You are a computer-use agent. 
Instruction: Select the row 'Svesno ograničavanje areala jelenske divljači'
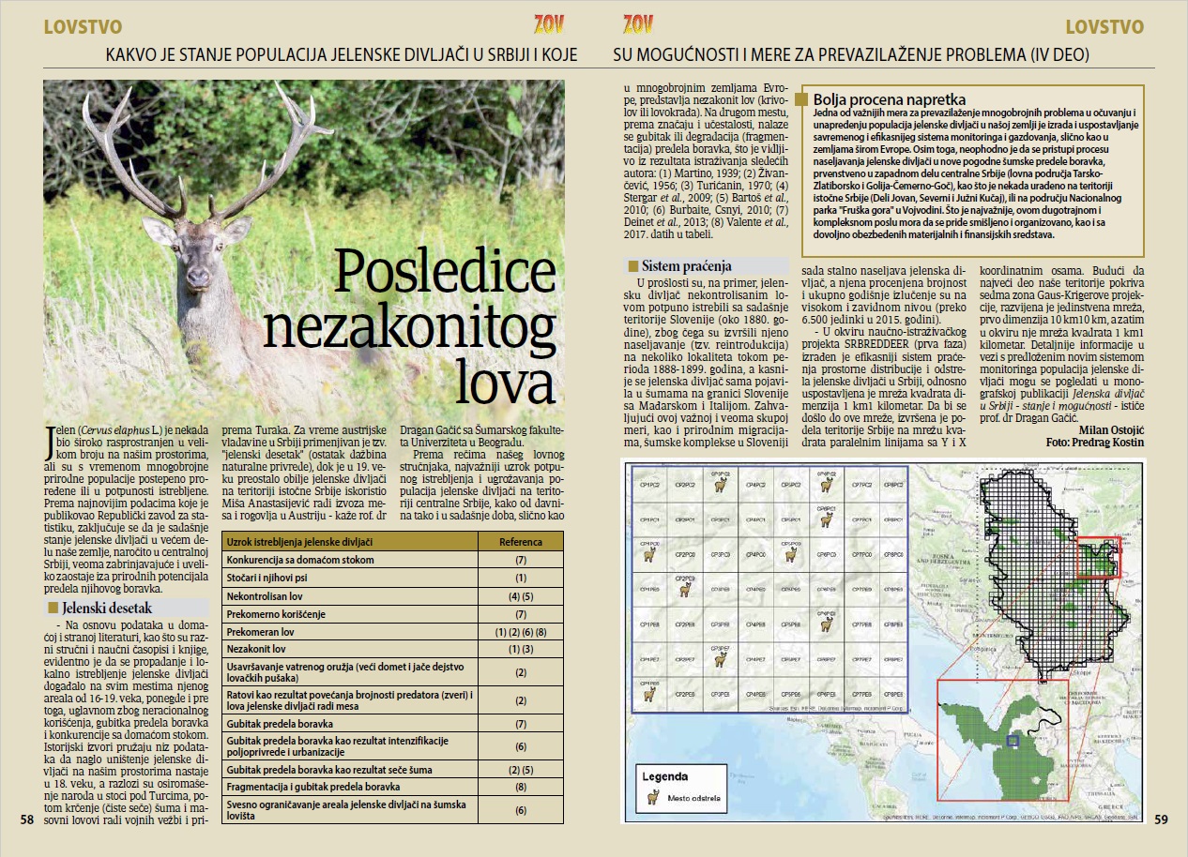pyautogui.click(x=392, y=810)
